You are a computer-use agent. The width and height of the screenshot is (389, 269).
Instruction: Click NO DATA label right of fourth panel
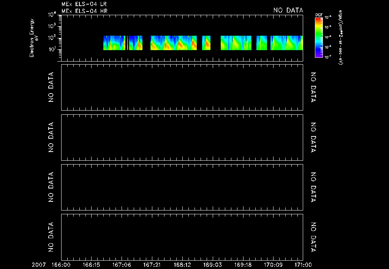(313, 187)
